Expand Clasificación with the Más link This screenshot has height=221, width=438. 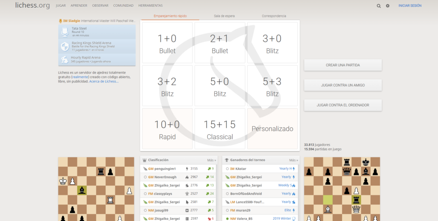pyautogui.click(x=210, y=160)
